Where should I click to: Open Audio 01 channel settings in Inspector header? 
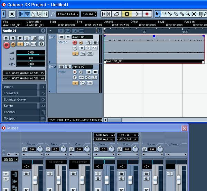click(x=43, y=31)
